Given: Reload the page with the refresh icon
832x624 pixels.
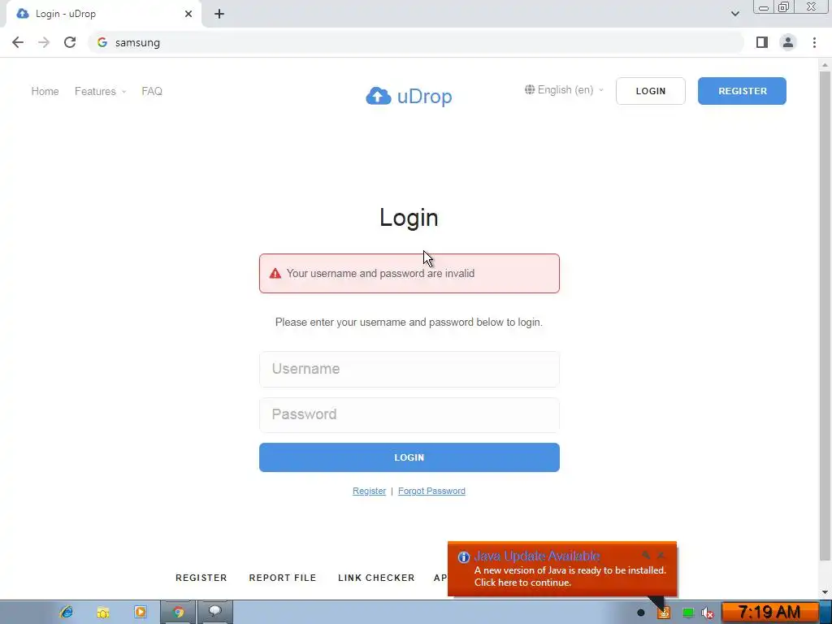Looking at the screenshot, I should tap(70, 42).
